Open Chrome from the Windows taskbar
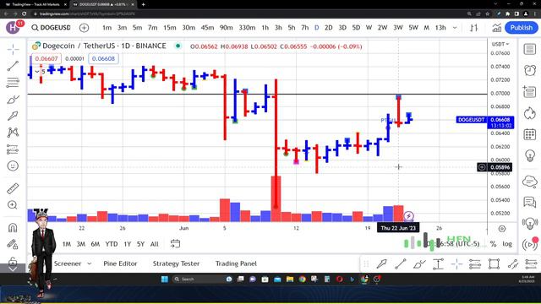 (x=303, y=280)
